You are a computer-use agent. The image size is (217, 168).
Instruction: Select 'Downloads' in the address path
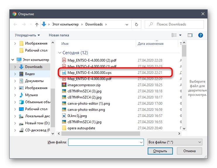pos(94,24)
